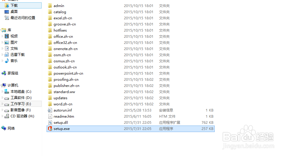The width and height of the screenshot is (290, 156).
Task: Click the hotfixes folder icon
Action: pos(50,30)
